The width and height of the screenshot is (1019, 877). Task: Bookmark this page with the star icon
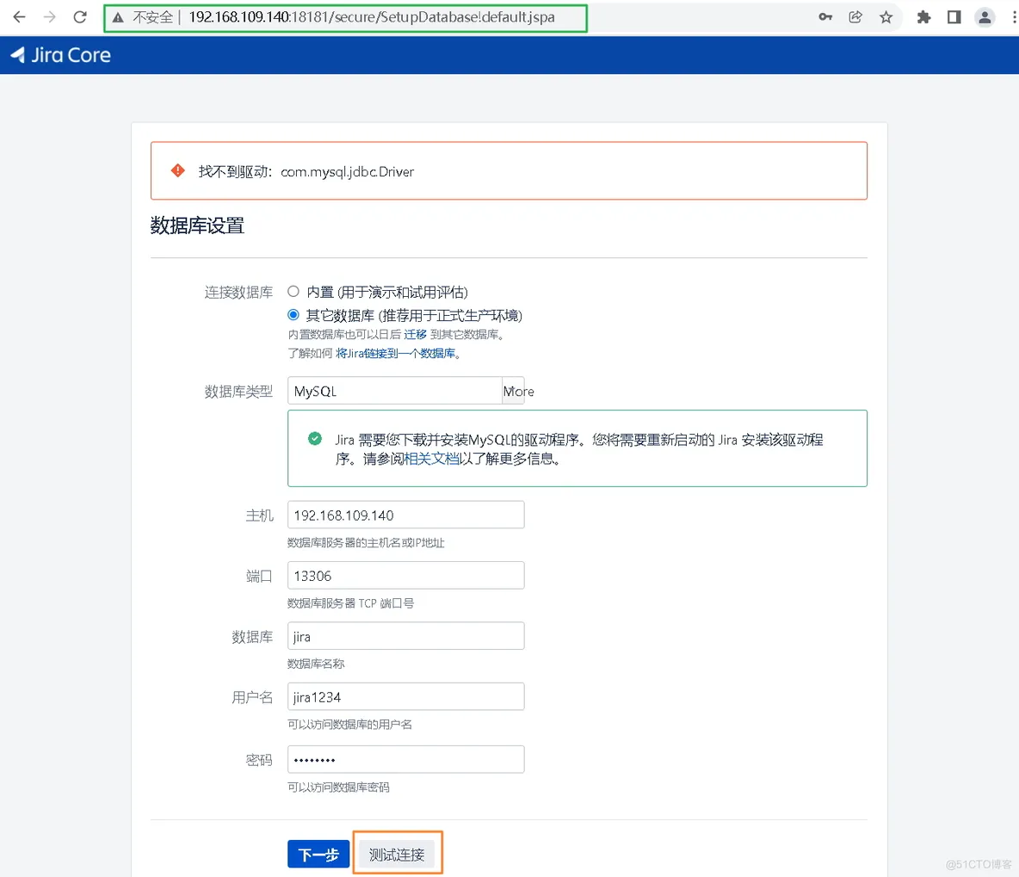click(886, 17)
